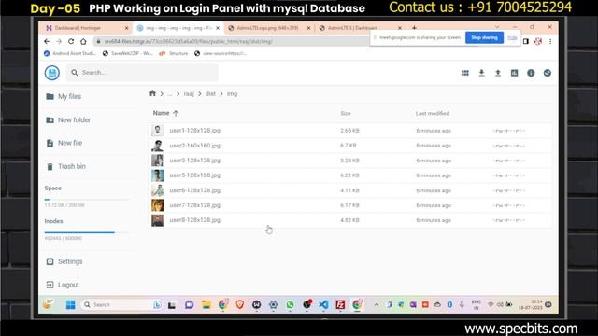
Task: Click Hide link in sharing bar
Action: click(x=512, y=37)
